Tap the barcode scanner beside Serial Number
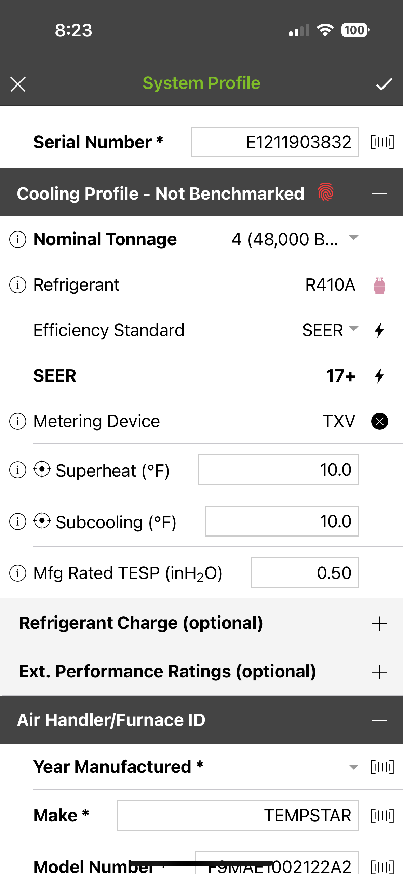Viewport: 403px width, 874px height. 382,142
